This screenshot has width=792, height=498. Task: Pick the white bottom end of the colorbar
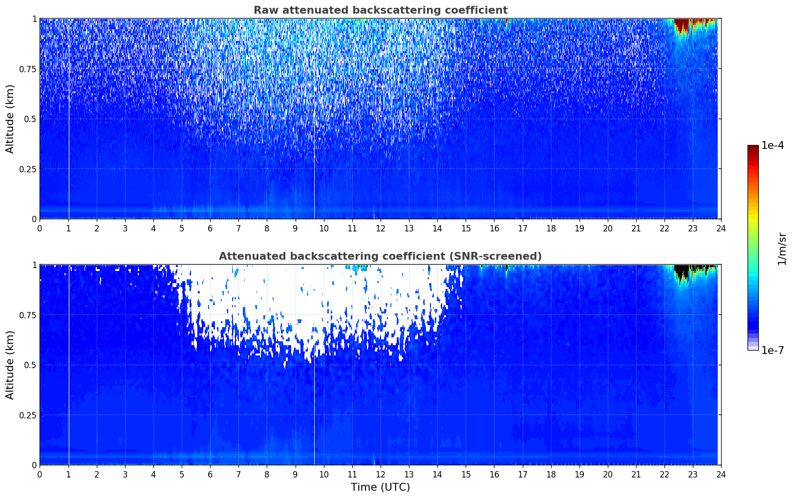753,348
